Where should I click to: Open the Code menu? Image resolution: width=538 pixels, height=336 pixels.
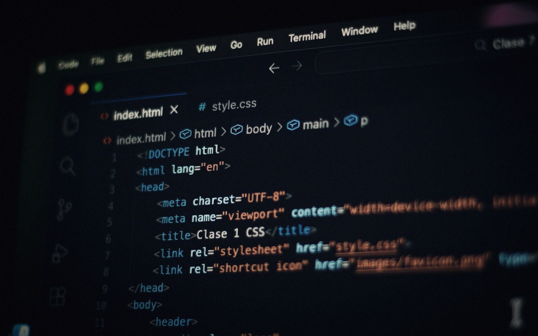tap(68, 65)
